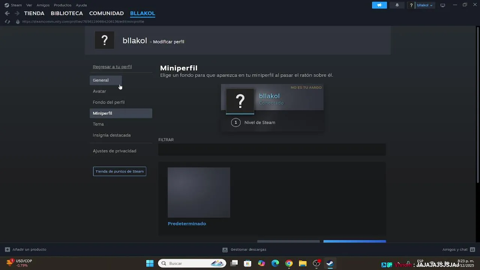480x270 pixels.
Task: Go to the TIENDA tab
Action: point(34,13)
